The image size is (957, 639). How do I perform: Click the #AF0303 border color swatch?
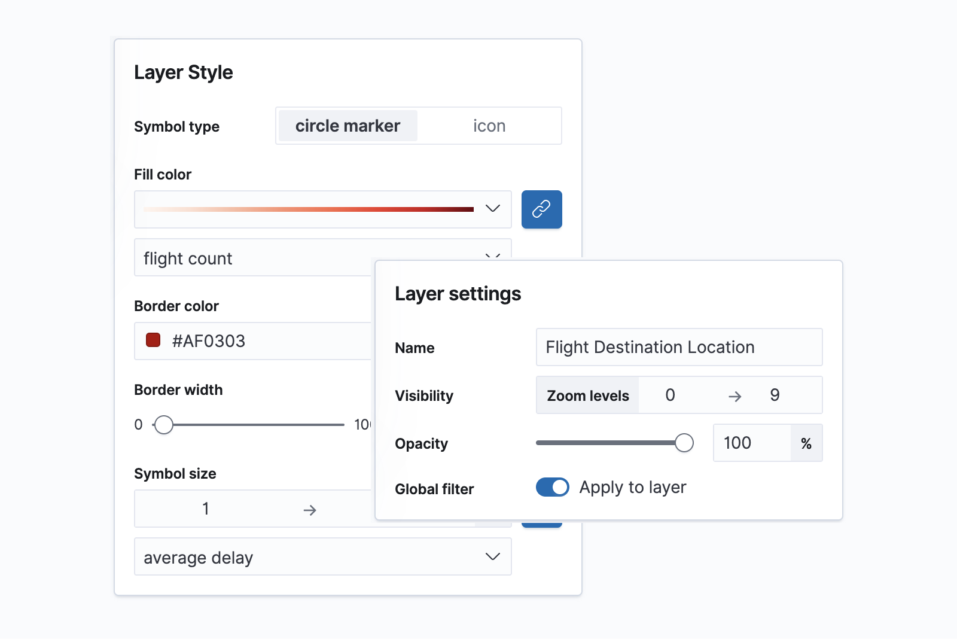coord(153,340)
